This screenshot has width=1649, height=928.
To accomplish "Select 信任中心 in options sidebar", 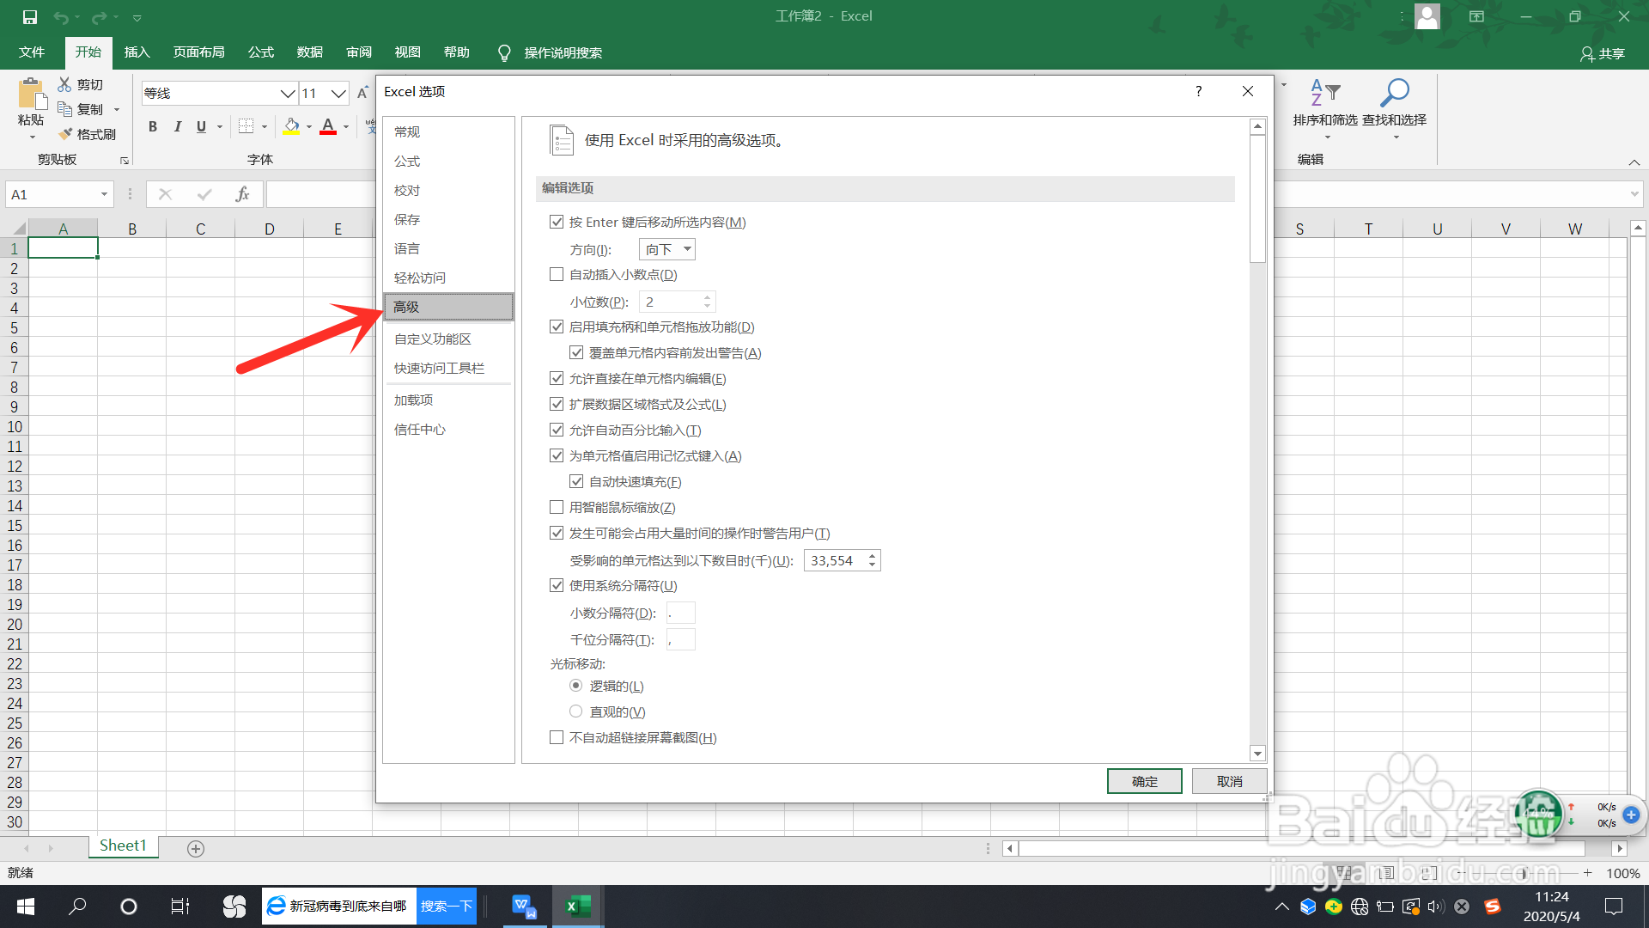I will coord(448,429).
